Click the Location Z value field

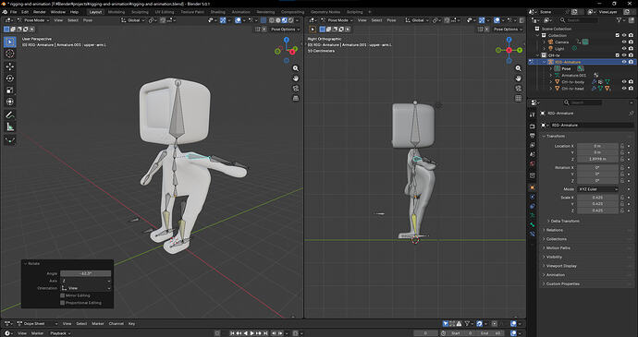597,159
